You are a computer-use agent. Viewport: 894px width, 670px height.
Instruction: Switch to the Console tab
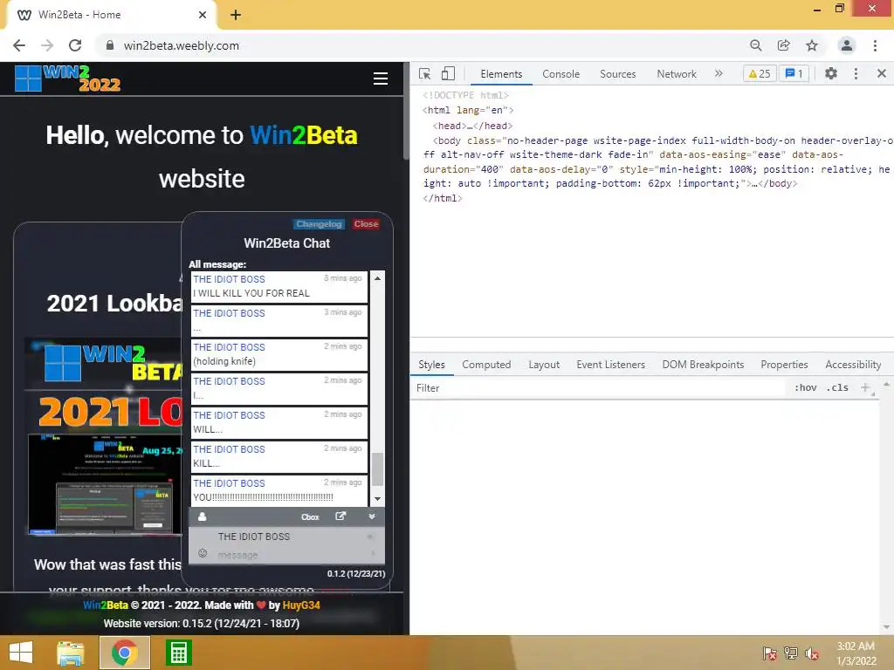tap(561, 74)
